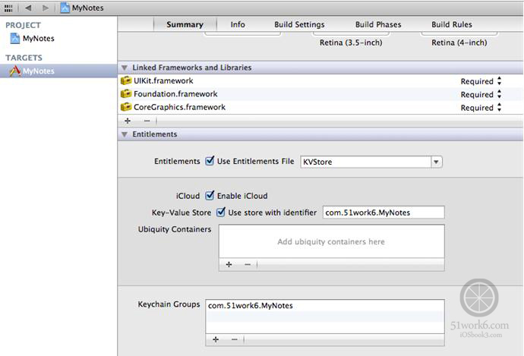
Task: Go forward with the right arrow
Action: (x=46, y=8)
